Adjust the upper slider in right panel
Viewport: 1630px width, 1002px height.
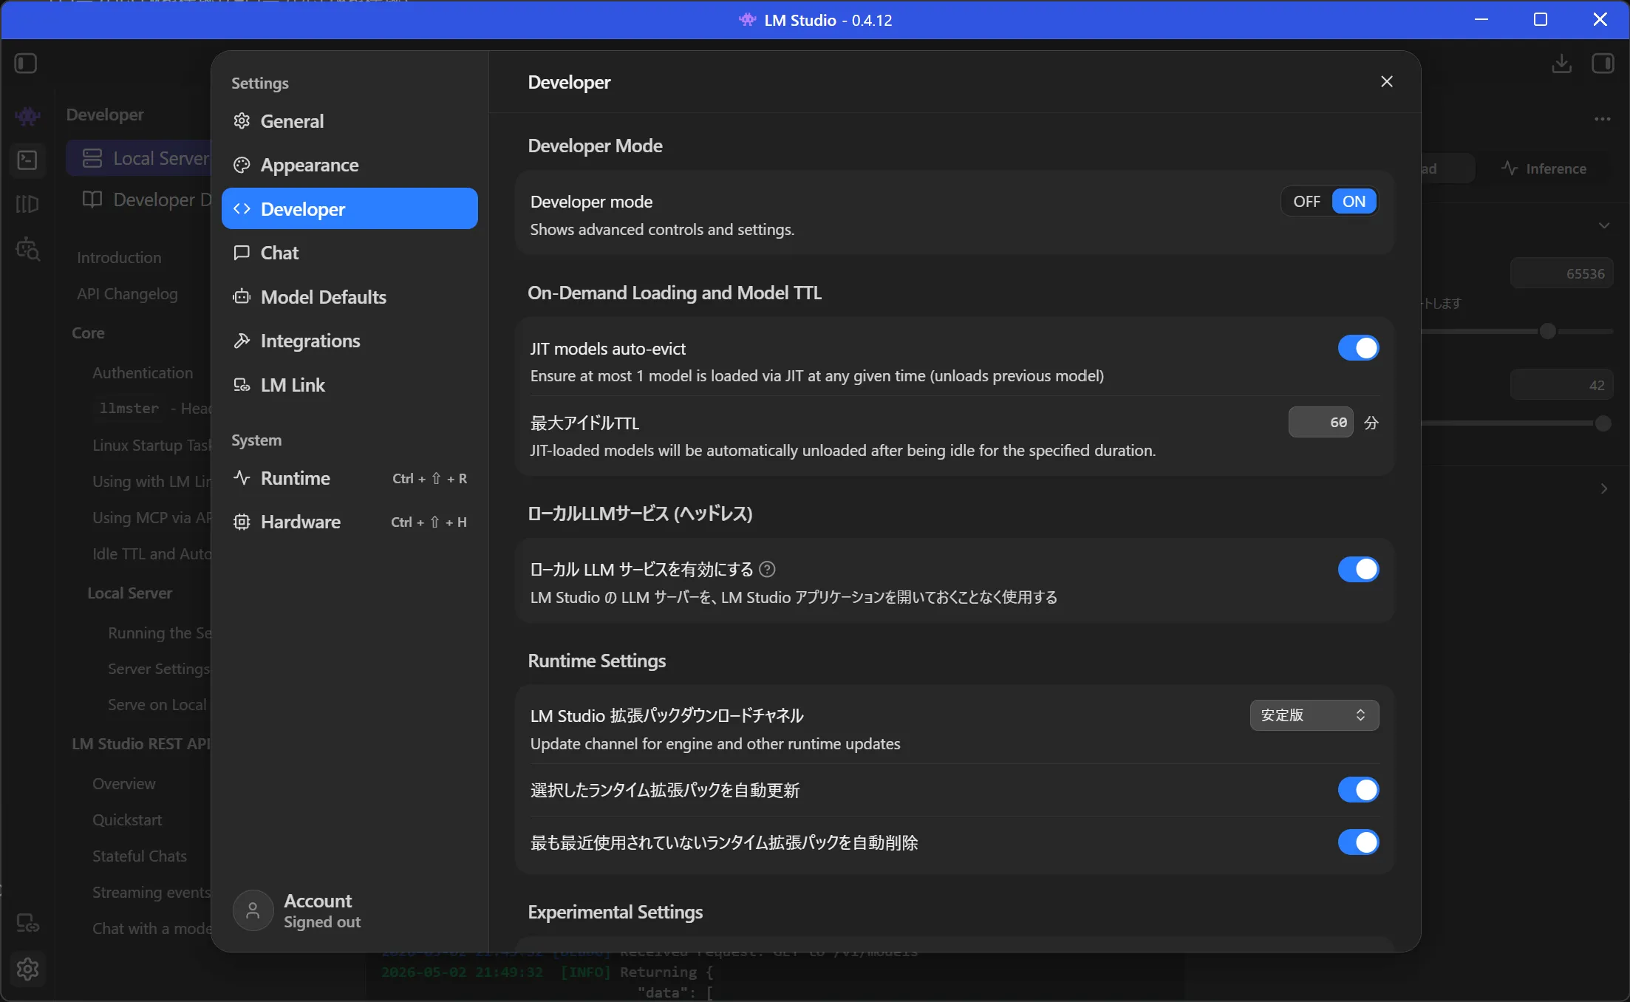pyautogui.click(x=1547, y=331)
